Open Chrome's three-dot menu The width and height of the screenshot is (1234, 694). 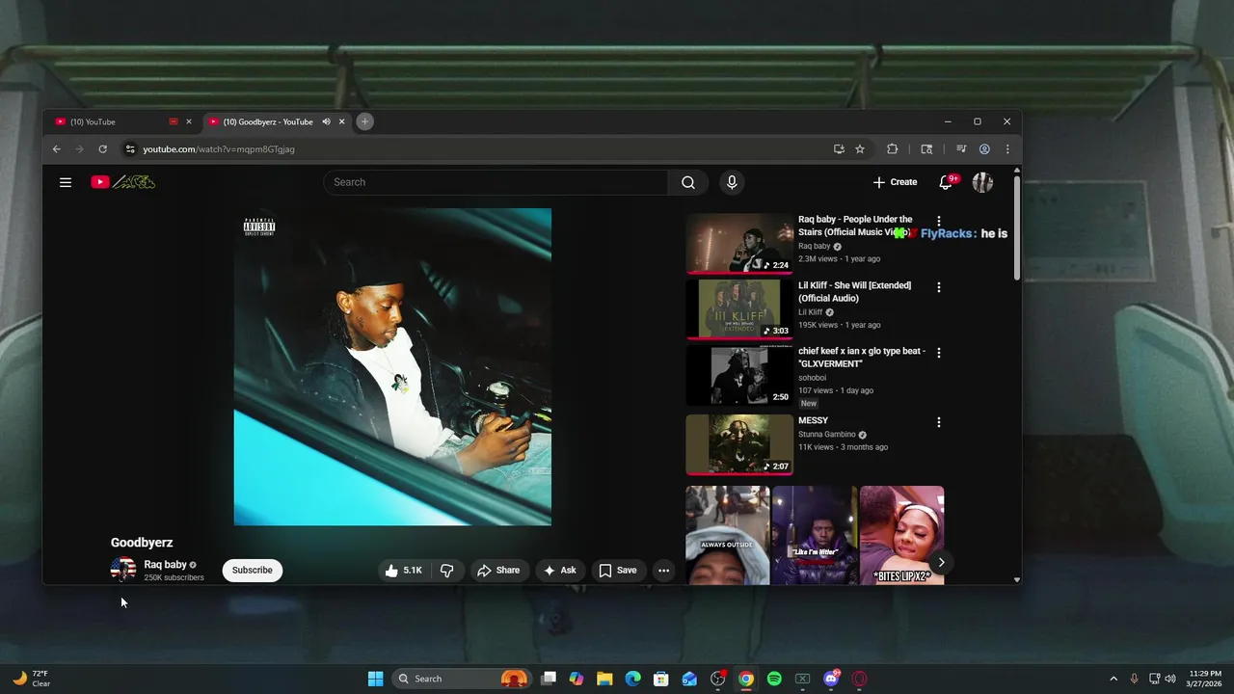coord(1007,149)
